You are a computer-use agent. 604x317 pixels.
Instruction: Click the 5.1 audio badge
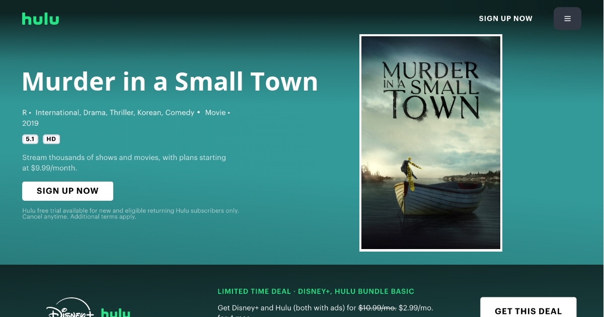(x=30, y=139)
